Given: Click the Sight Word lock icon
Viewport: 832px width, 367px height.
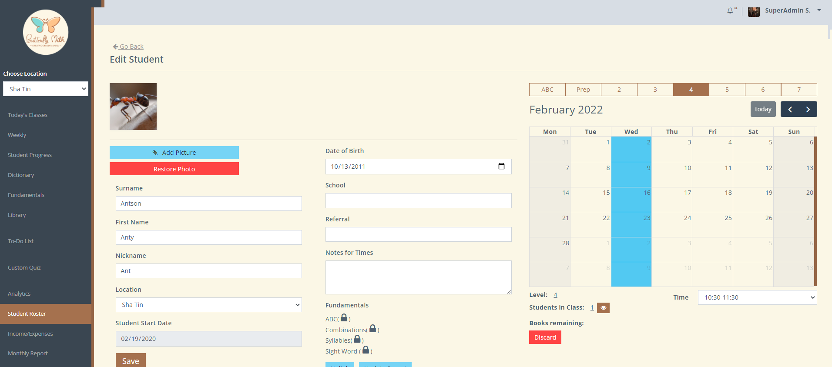Looking at the screenshot, I should (366, 350).
